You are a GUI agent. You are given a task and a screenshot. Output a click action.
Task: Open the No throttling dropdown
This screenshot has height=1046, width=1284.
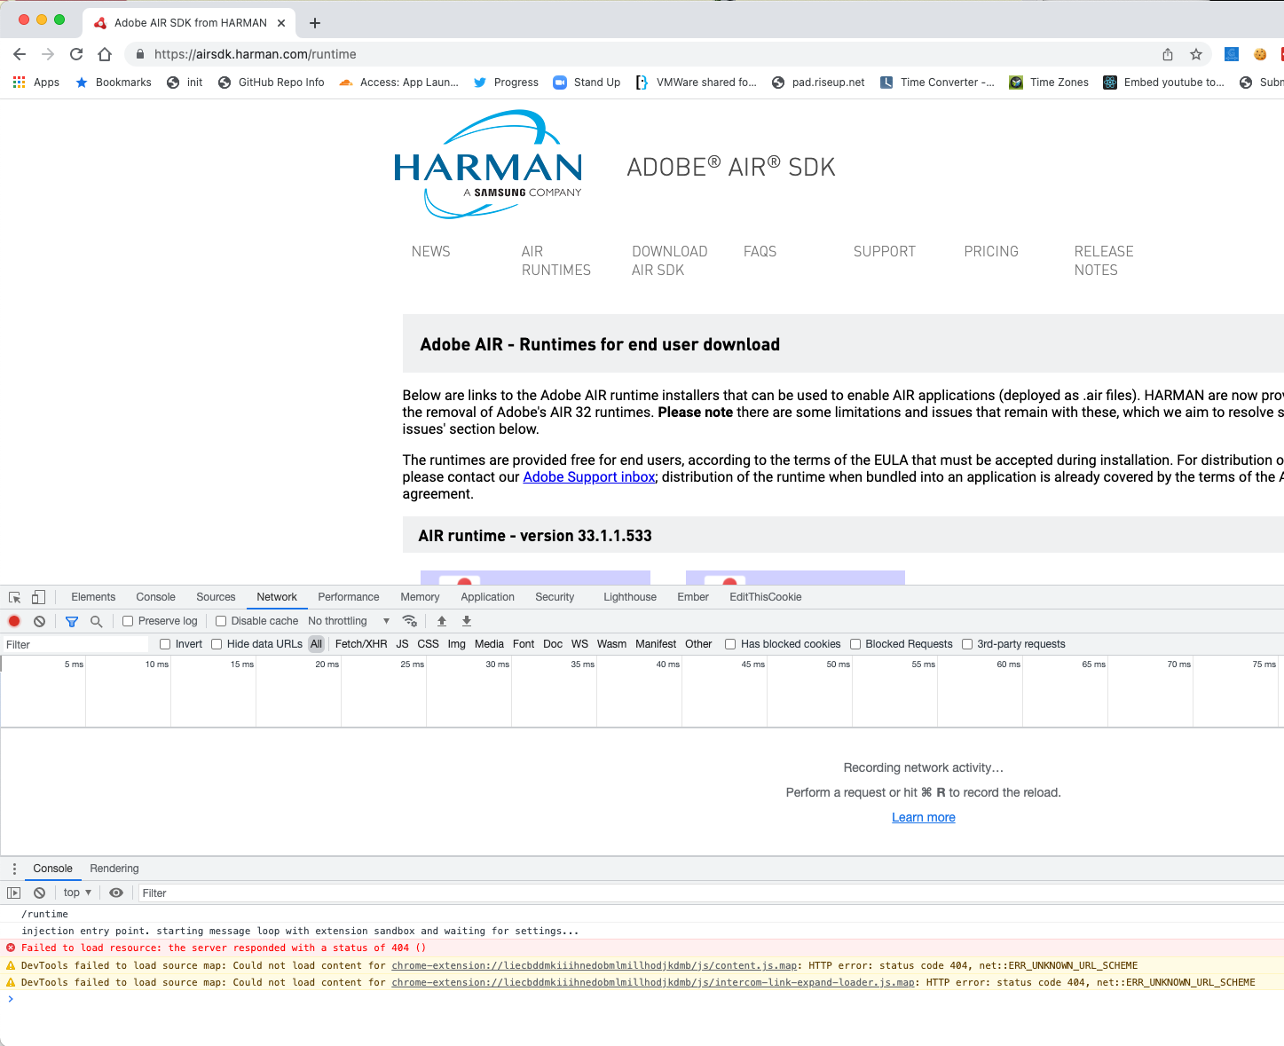coord(346,620)
